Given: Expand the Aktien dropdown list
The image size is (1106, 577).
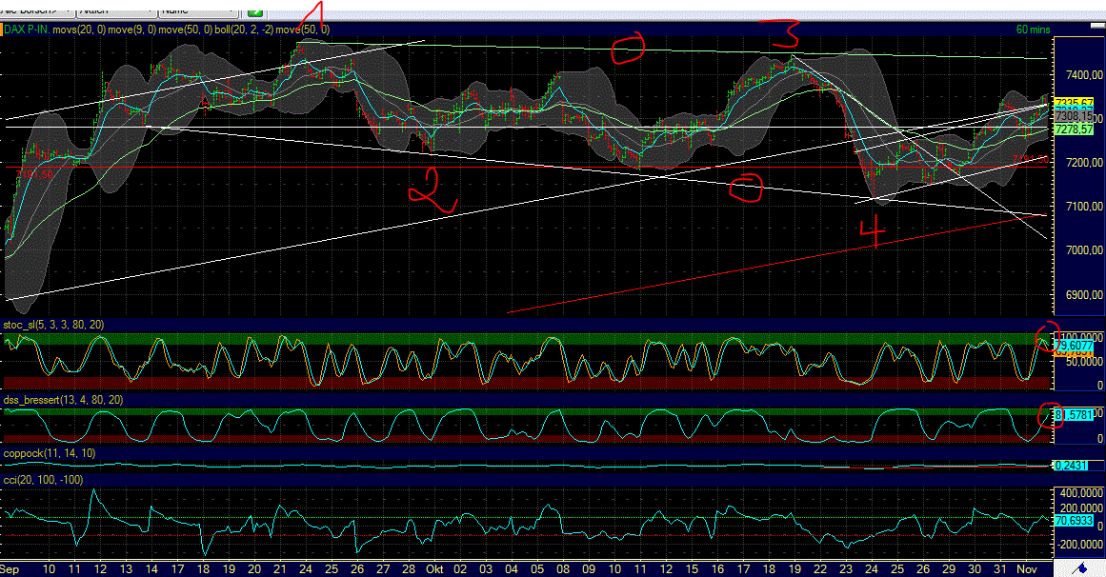Looking at the screenshot, I should pos(114,9).
